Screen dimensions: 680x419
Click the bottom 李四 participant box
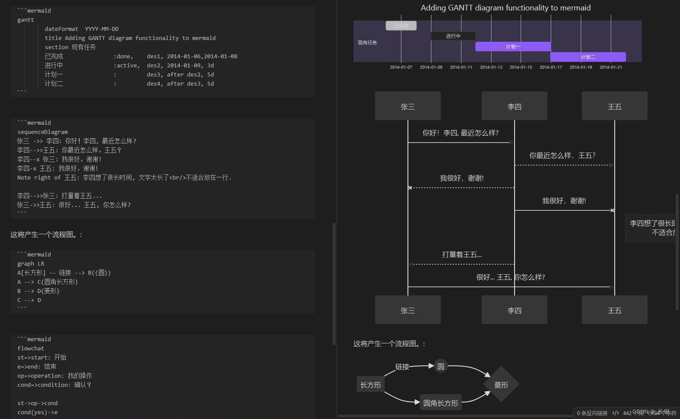click(515, 310)
